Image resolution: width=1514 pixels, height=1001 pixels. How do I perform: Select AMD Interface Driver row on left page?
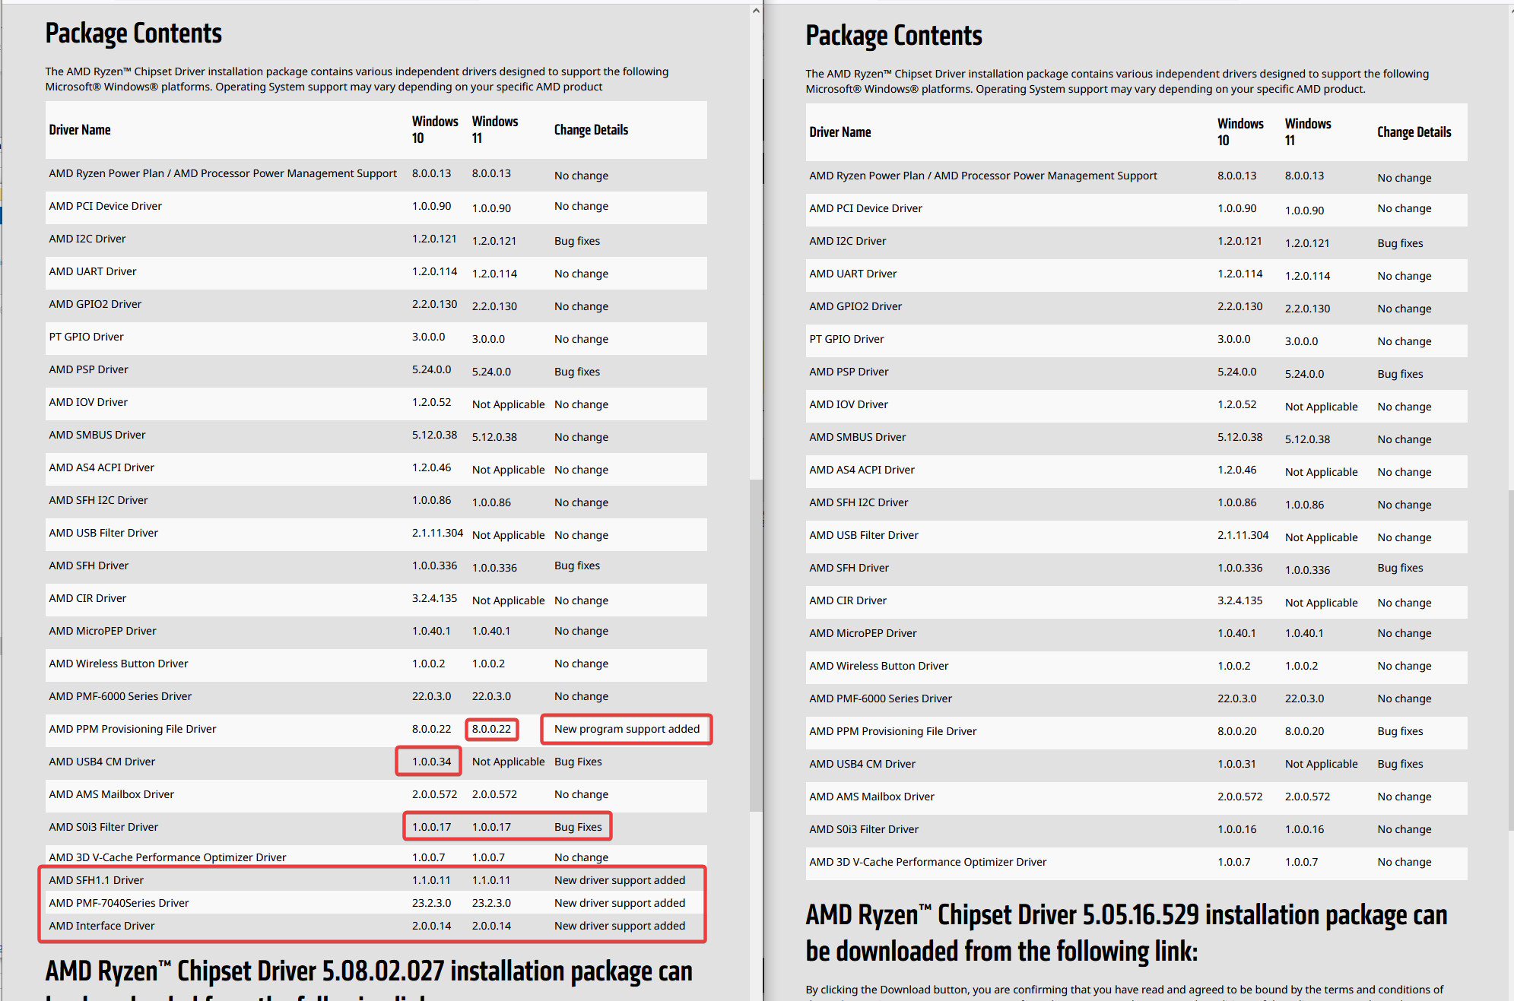coord(373,926)
